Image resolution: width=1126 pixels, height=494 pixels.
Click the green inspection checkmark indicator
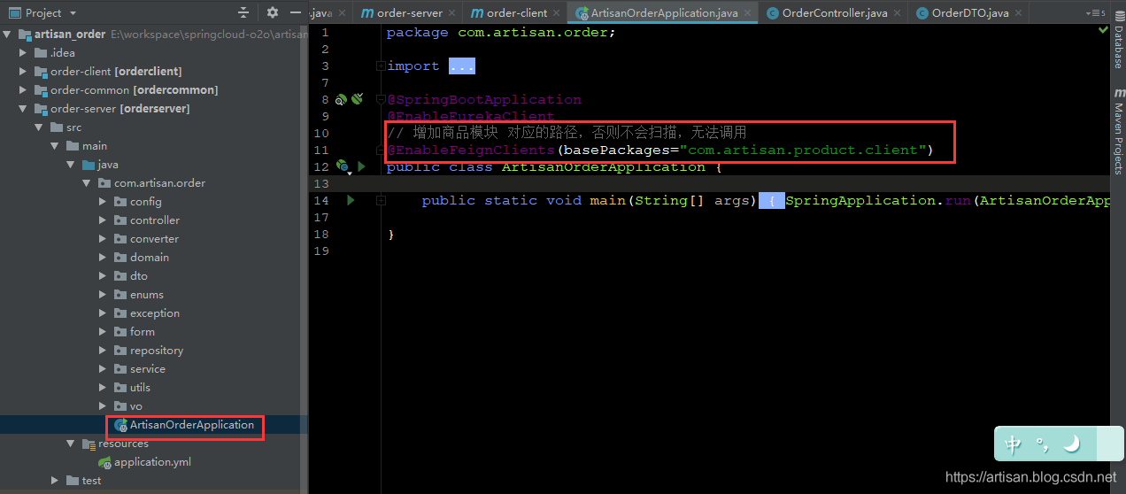[x=1103, y=30]
